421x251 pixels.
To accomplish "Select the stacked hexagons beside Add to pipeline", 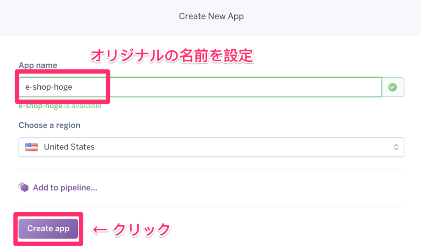I will point(23,187).
